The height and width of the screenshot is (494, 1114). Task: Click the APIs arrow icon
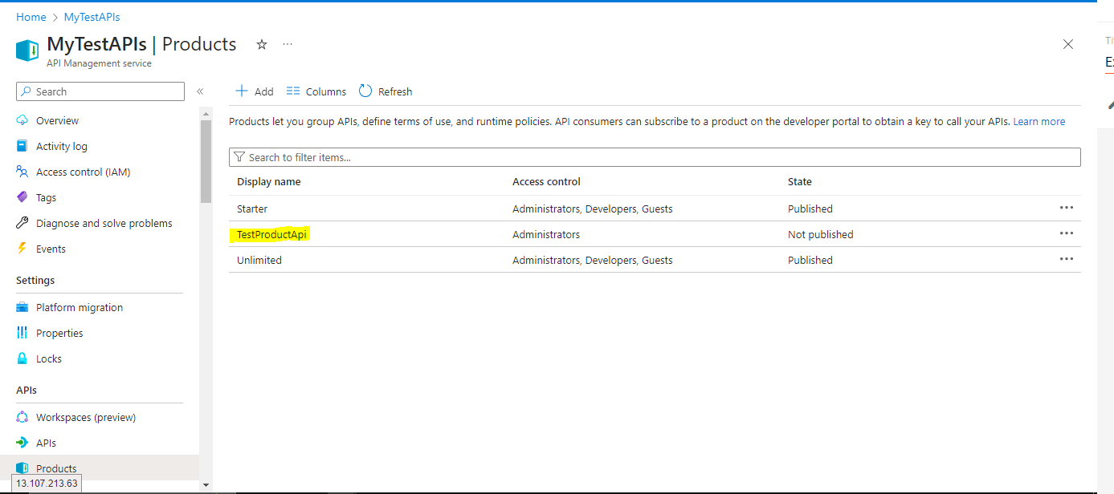coord(22,443)
